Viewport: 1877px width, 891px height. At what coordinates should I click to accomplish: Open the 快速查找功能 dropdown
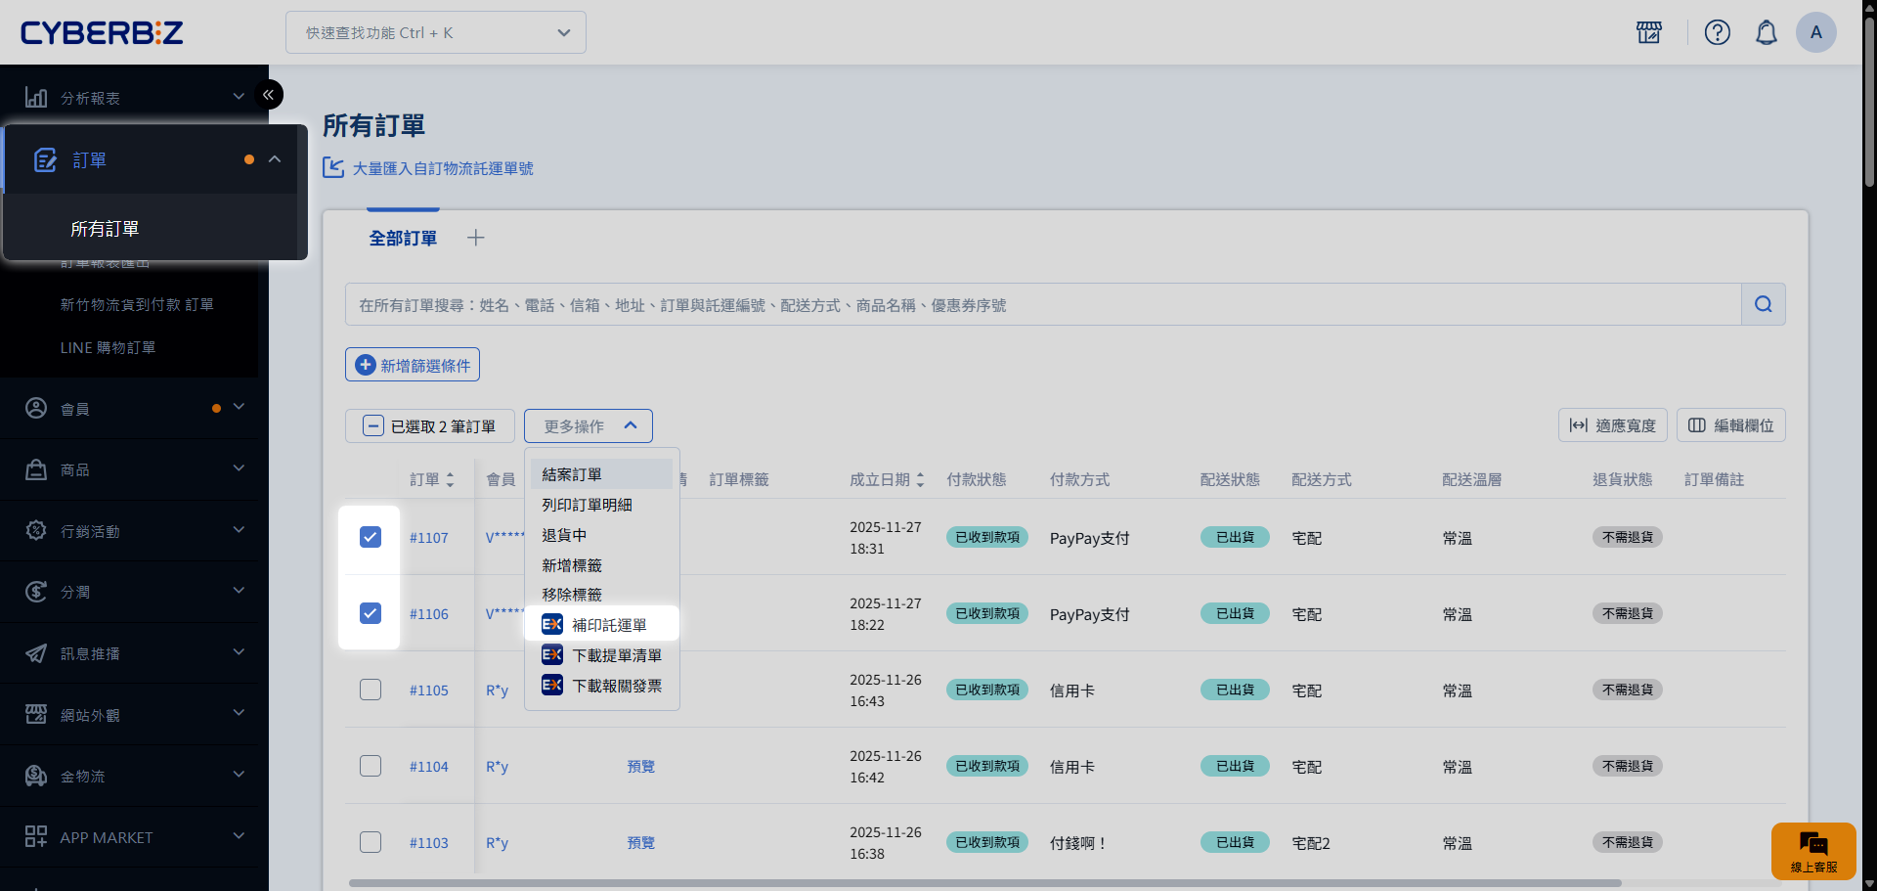(436, 32)
